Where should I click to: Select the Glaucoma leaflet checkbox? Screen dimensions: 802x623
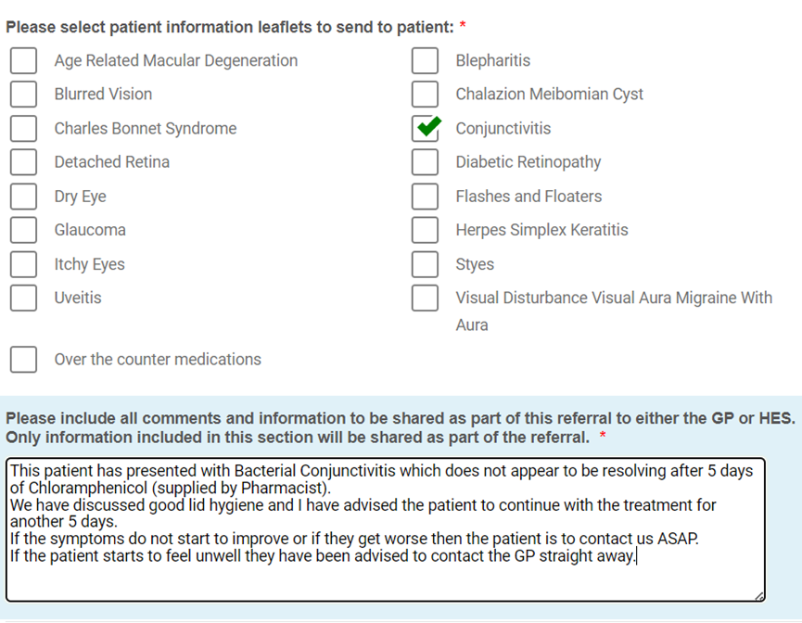(23, 230)
